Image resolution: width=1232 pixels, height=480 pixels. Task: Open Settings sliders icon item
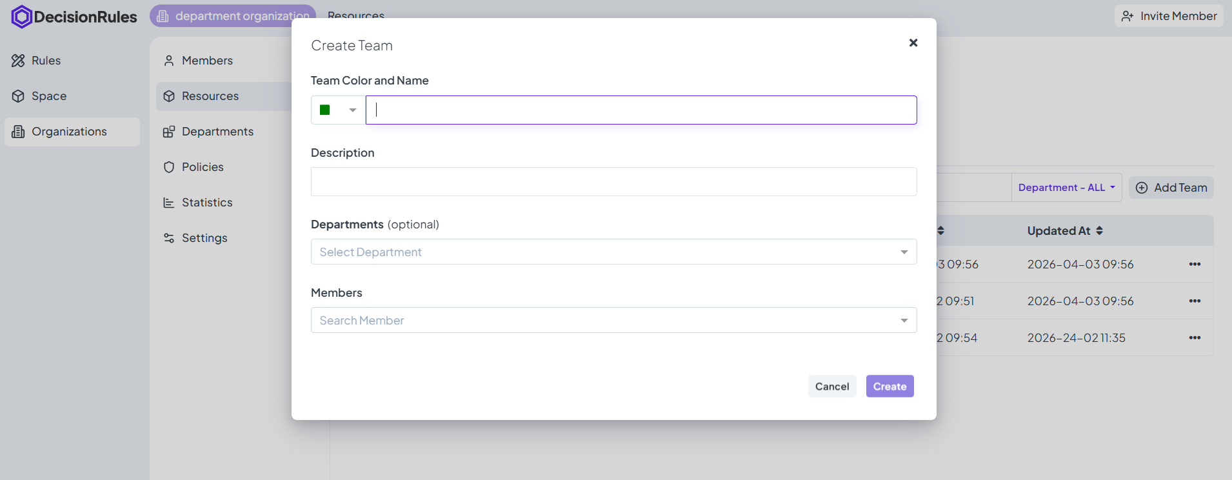click(169, 238)
